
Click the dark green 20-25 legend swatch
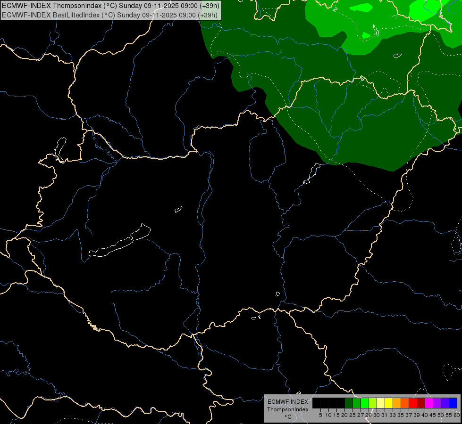(x=349, y=403)
